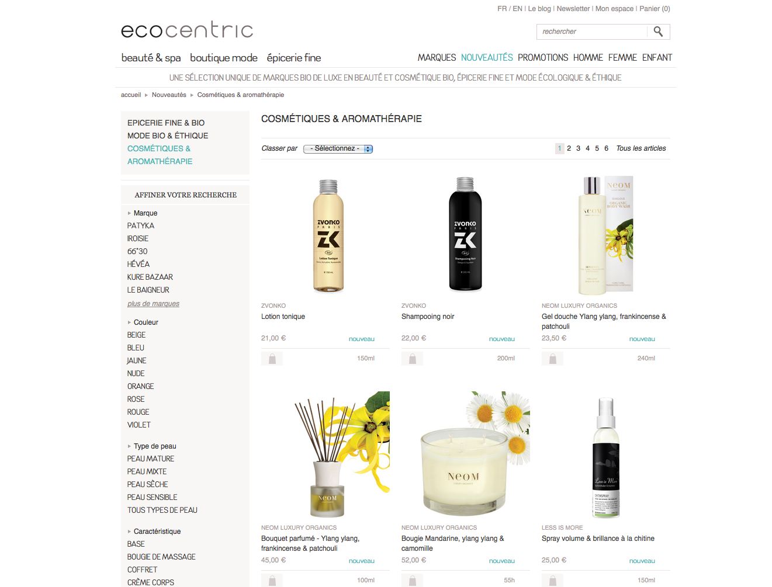Open the NOUVEAUTÉS menu item
This screenshot has height=587, width=772.
point(487,58)
